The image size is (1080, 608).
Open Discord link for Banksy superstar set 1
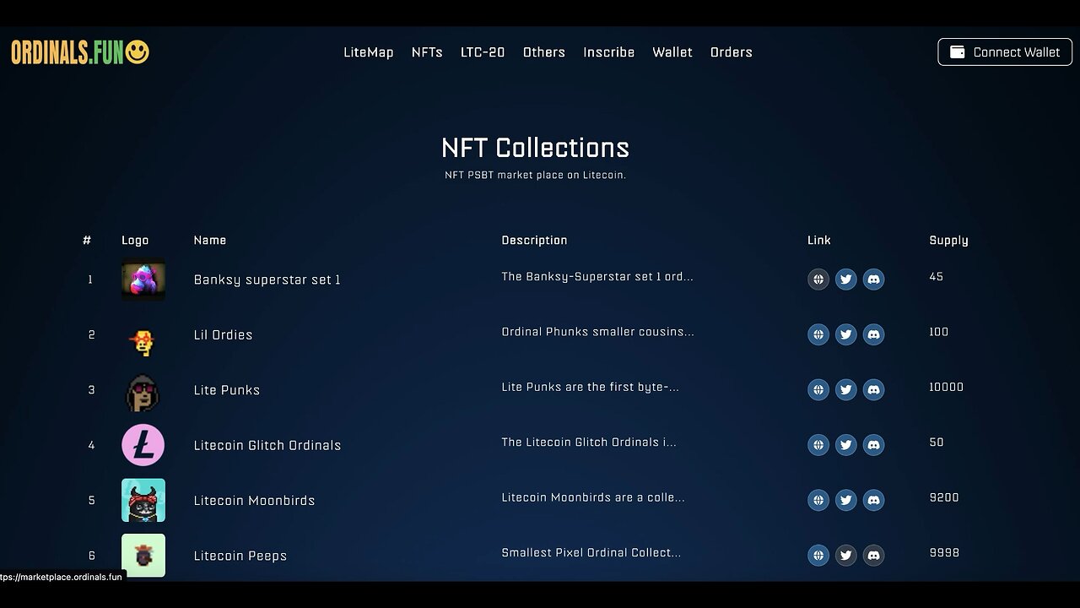point(874,280)
